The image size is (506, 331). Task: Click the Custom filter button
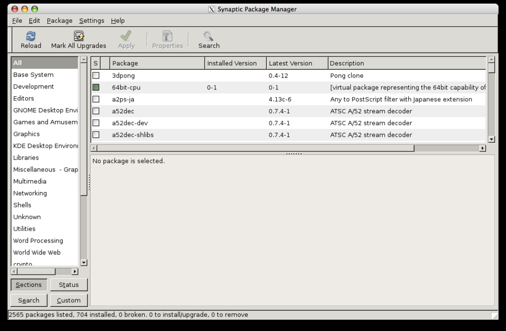69,300
